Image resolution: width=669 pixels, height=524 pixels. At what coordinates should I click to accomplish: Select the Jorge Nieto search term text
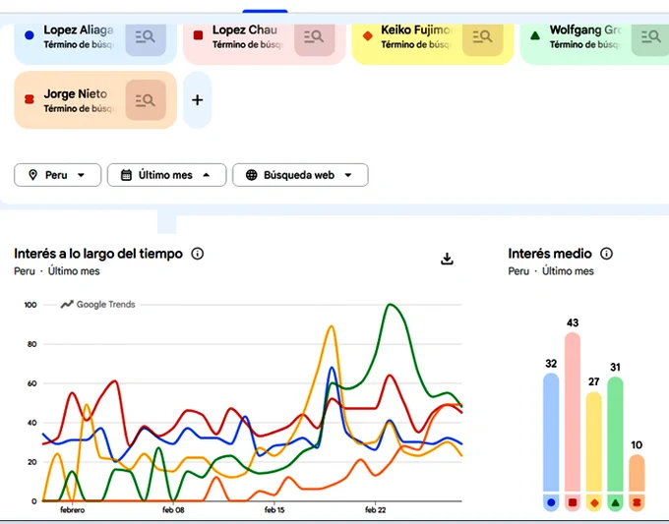tap(76, 93)
